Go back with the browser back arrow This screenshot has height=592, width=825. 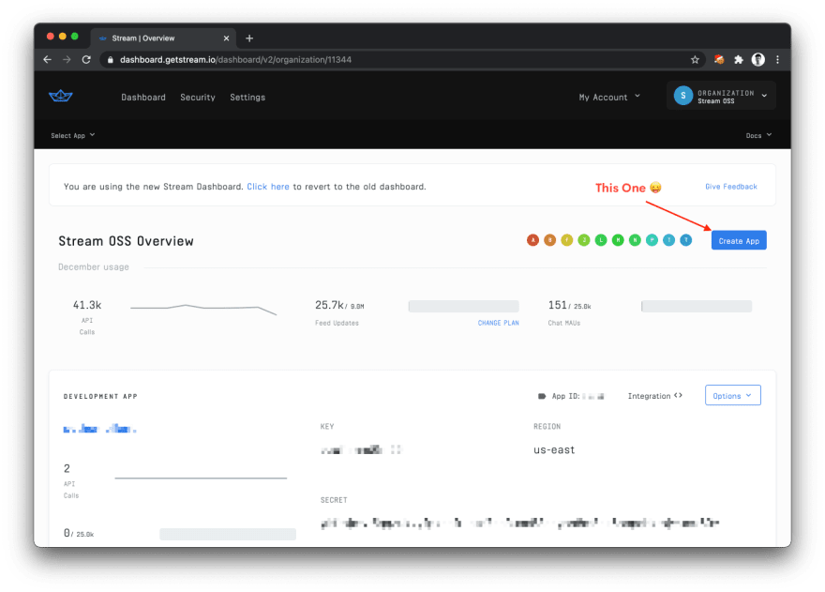coord(48,59)
